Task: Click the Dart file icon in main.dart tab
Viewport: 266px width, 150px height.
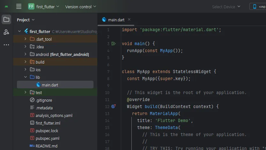Action: (104, 20)
